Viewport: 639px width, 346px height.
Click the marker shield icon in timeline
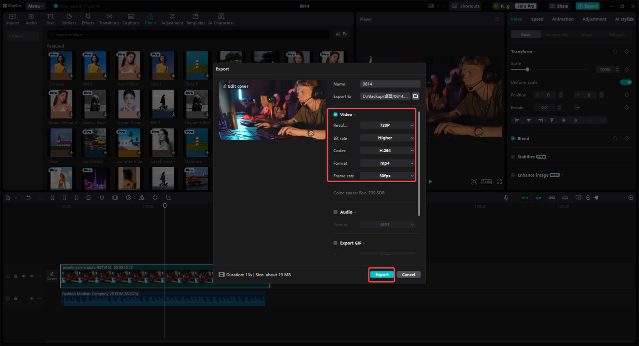point(102,198)
